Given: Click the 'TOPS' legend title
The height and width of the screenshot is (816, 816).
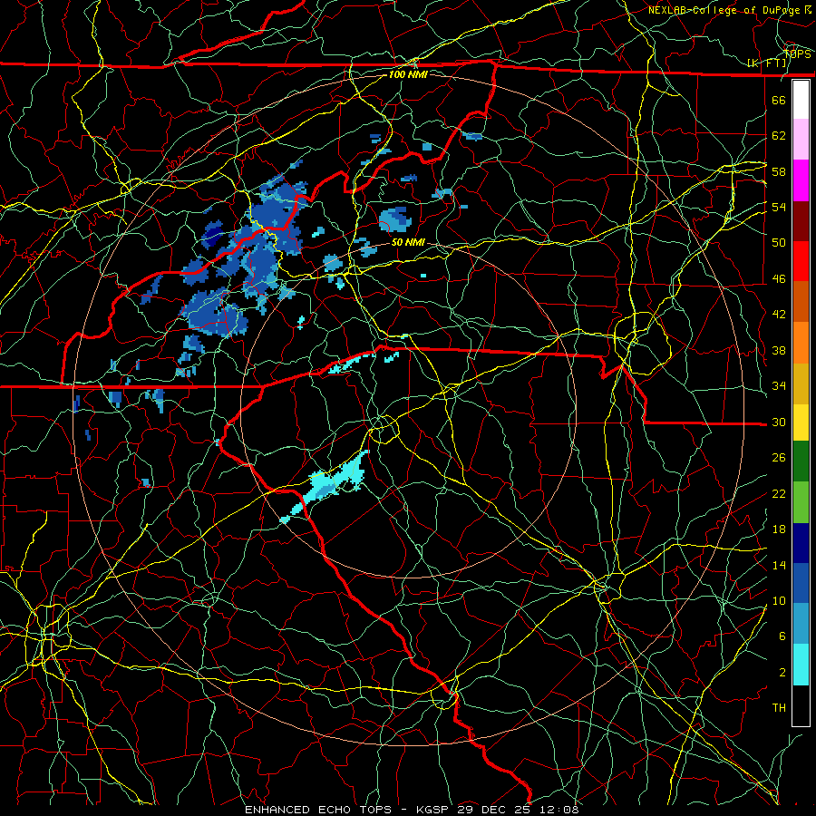Looking at the screenshot, I should 797,54.
